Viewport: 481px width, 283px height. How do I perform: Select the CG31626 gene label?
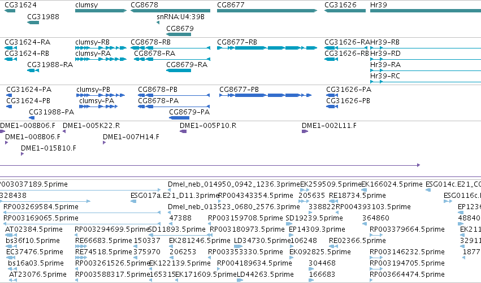(x=340, y=5)
